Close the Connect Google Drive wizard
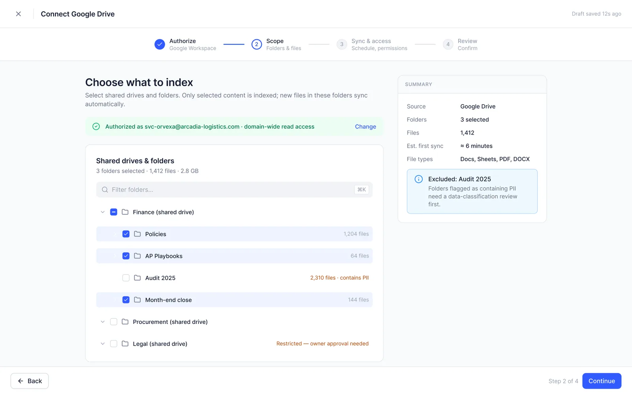The width and height of the screenshot is (632, 395). tap(18, 14)
